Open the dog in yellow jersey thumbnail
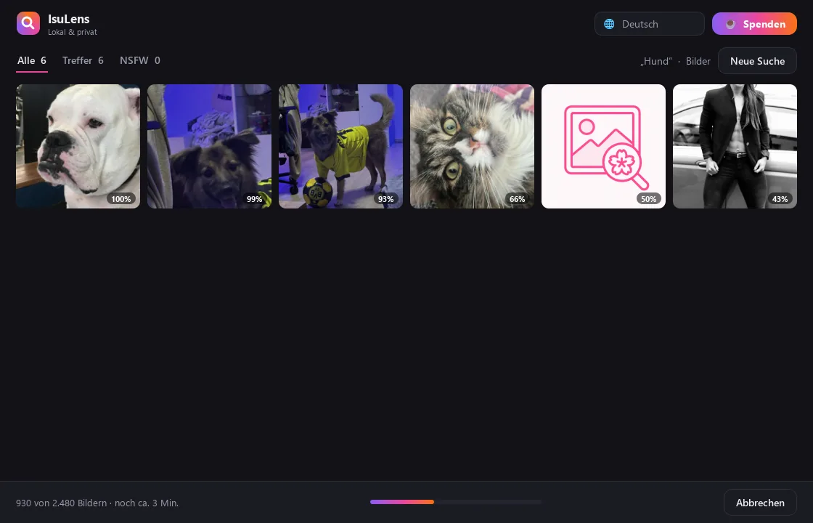Image resolution: width=813 pixels, height=523 pixels. [x=340, y=146]
